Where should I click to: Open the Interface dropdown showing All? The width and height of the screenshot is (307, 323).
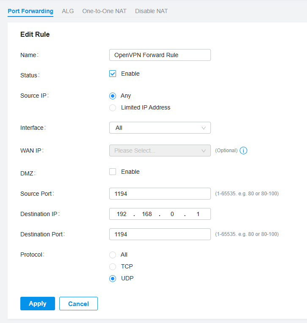160,128
